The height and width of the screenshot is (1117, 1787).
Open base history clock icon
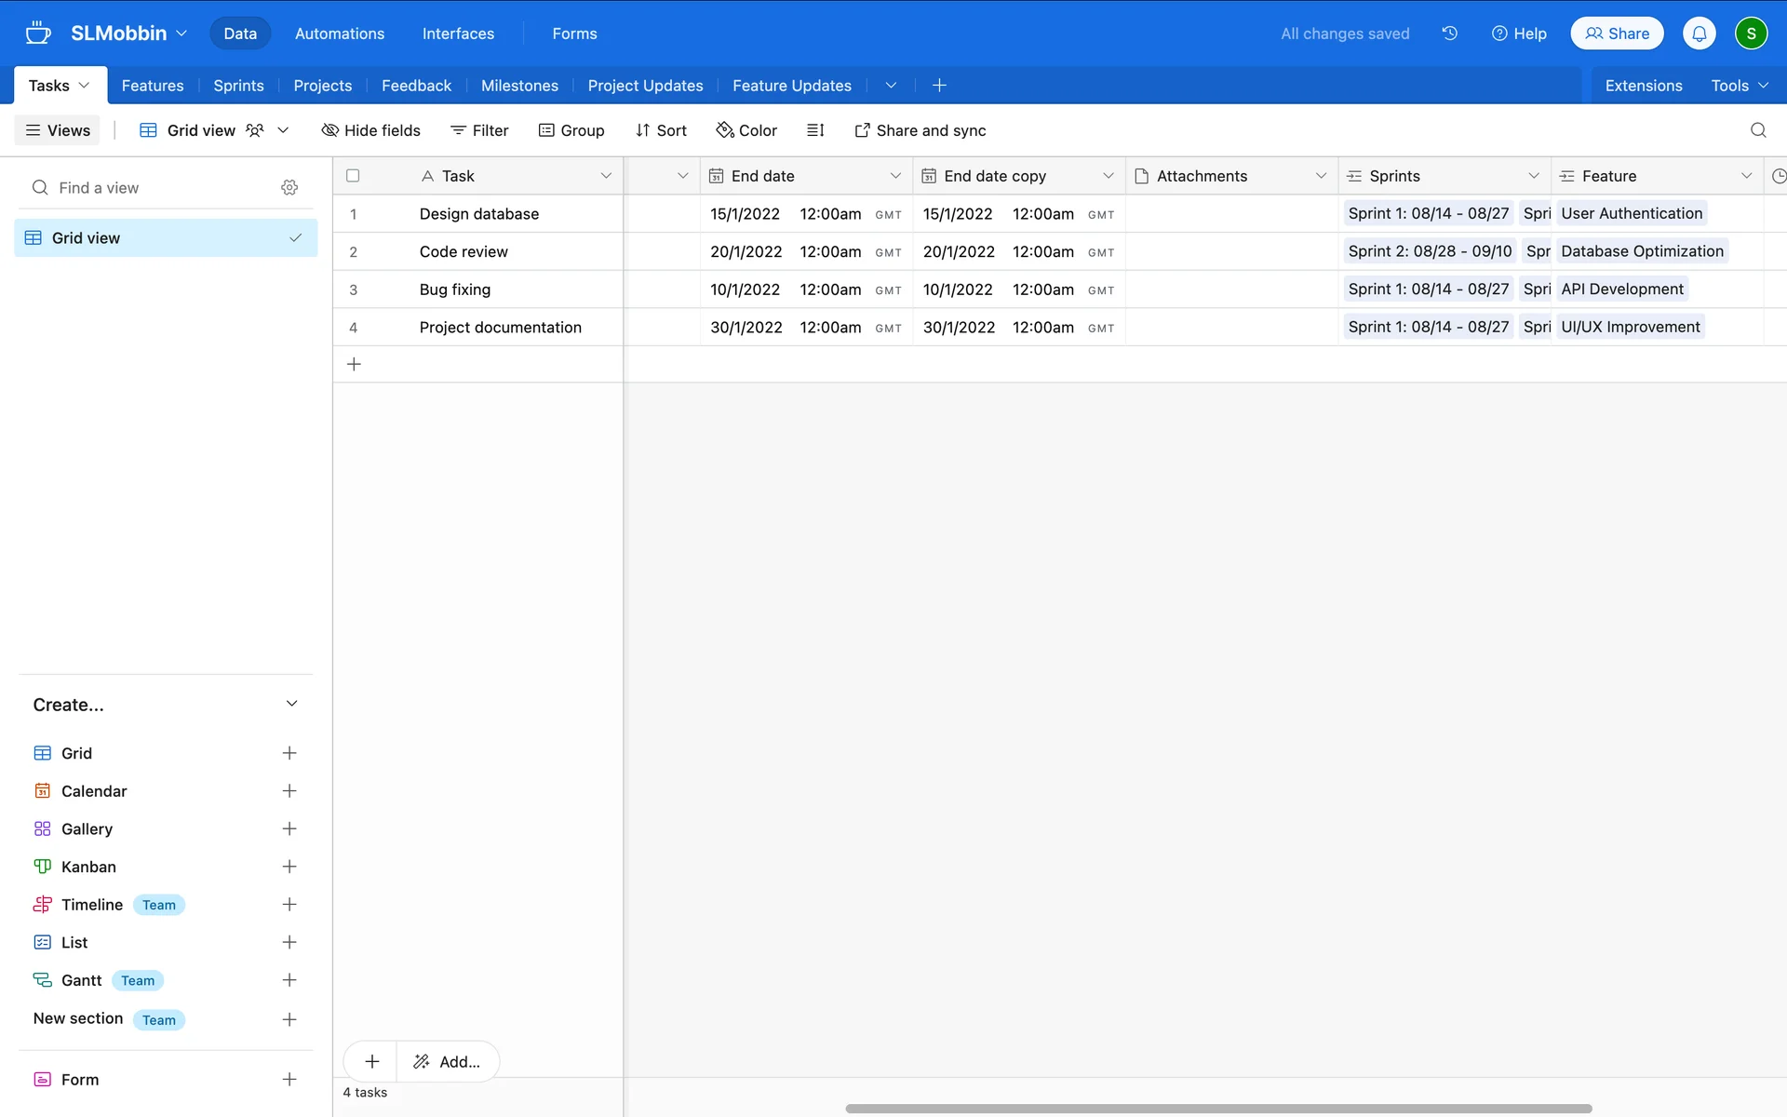1449,34
